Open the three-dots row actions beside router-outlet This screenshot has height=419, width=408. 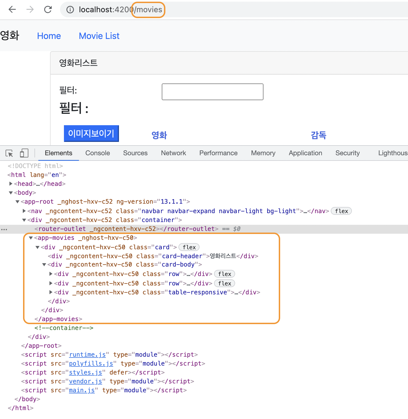[4, 229]
